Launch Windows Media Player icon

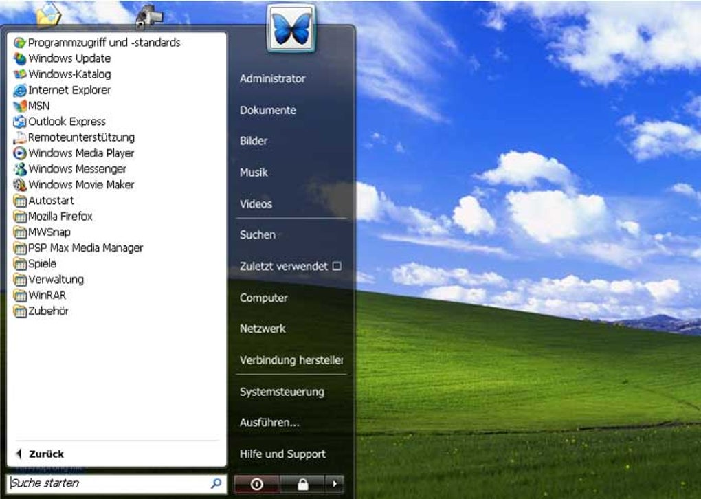tap(20, 153)
